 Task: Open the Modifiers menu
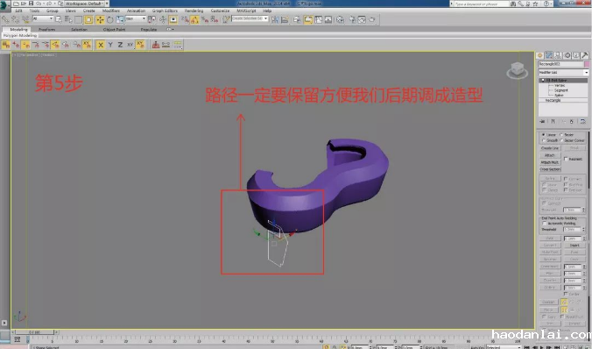coord(111,11)
